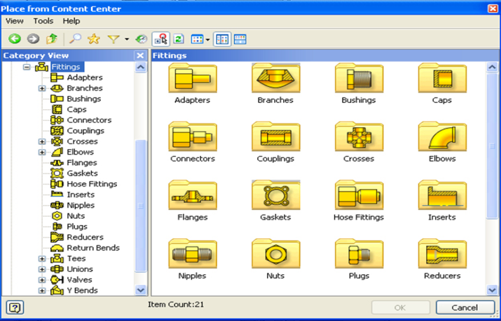This screenshot has width=501, height=321.
Task: Expand the Valves tree node
Action: pyautogui.click(x=42, y=280)
